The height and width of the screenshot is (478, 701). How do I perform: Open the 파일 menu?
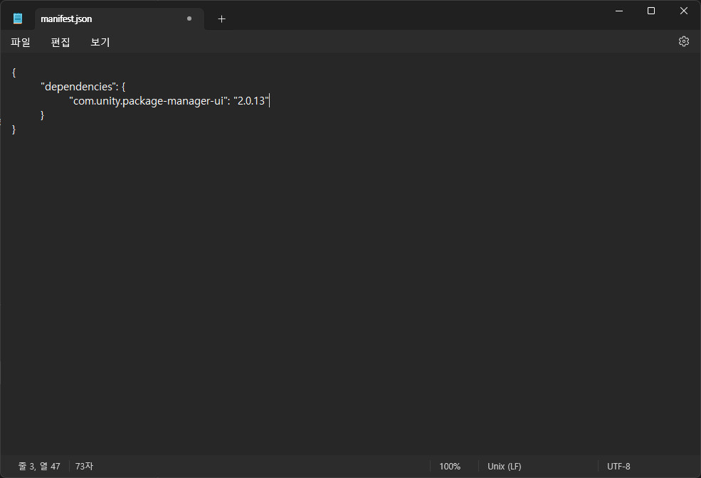(21, 42)
